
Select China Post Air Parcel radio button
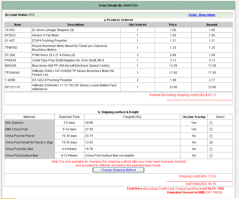point(211,136)
